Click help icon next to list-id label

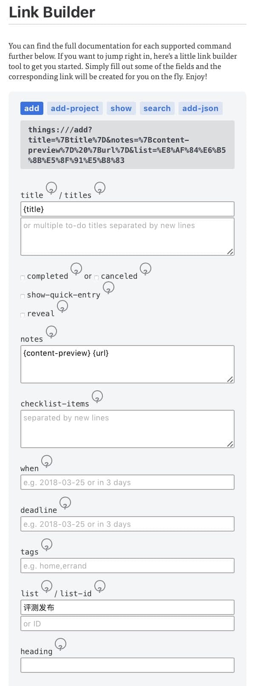pos(99,586)
